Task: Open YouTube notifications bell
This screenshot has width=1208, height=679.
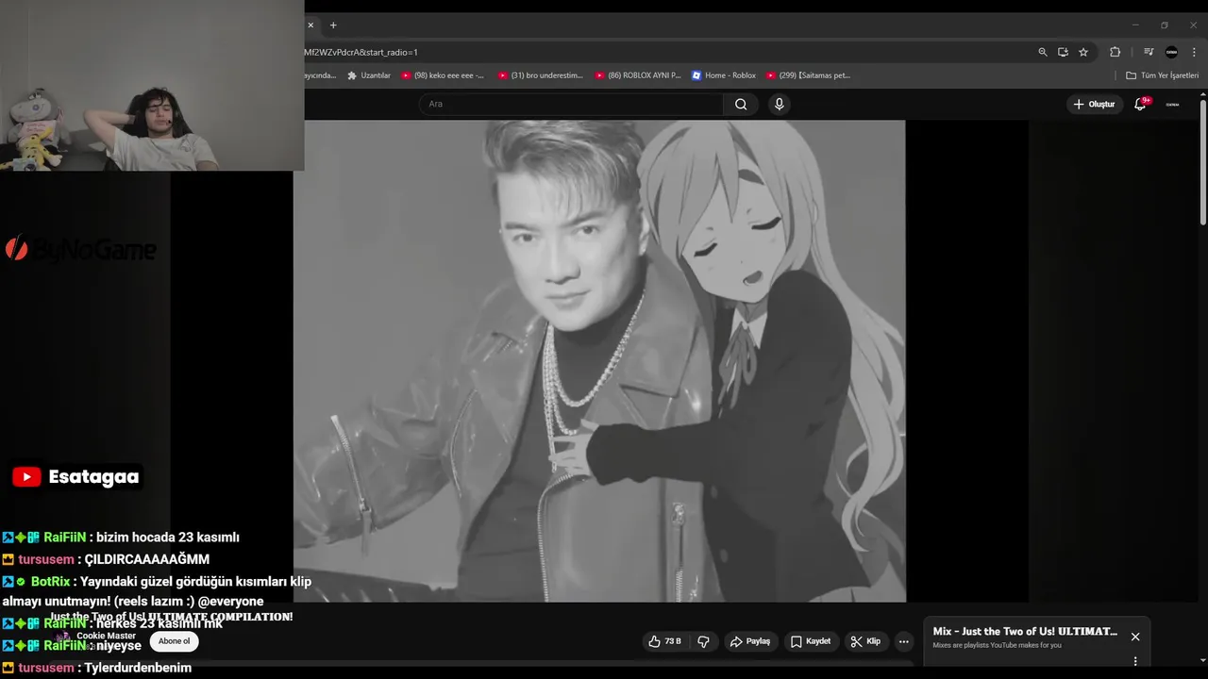Action: (1140, 104)
